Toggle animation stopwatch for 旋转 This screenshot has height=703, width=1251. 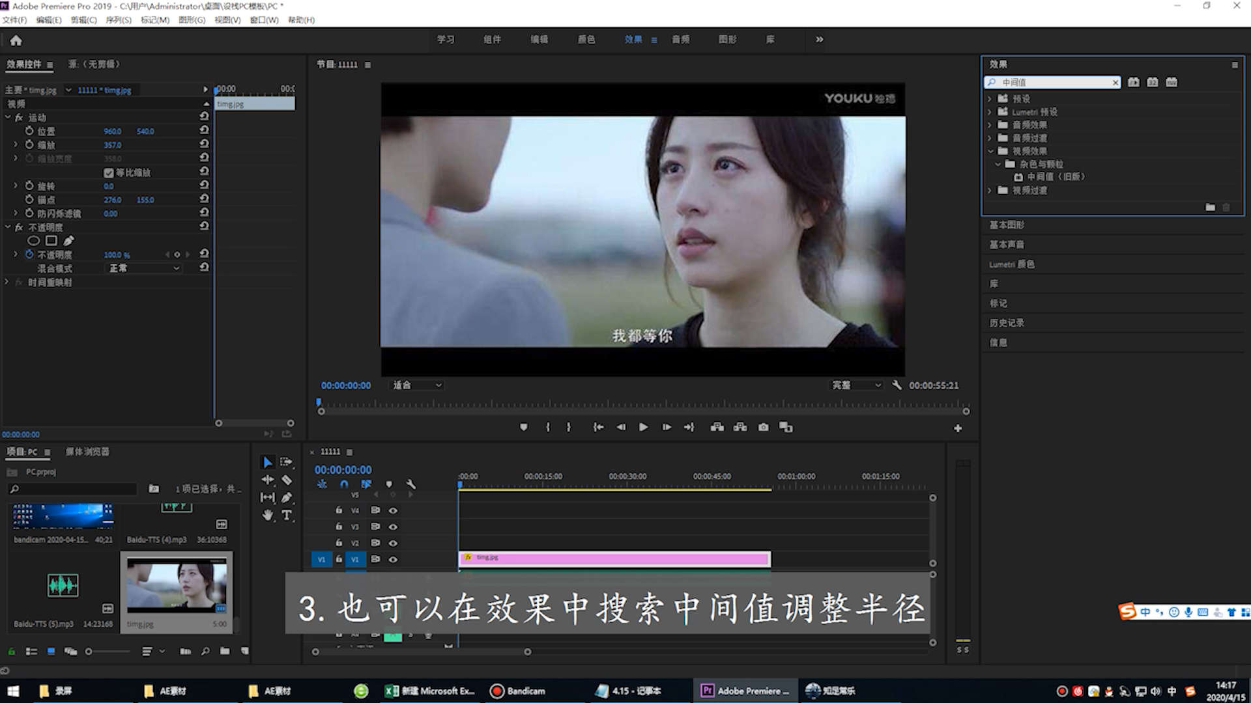point(29,186)
